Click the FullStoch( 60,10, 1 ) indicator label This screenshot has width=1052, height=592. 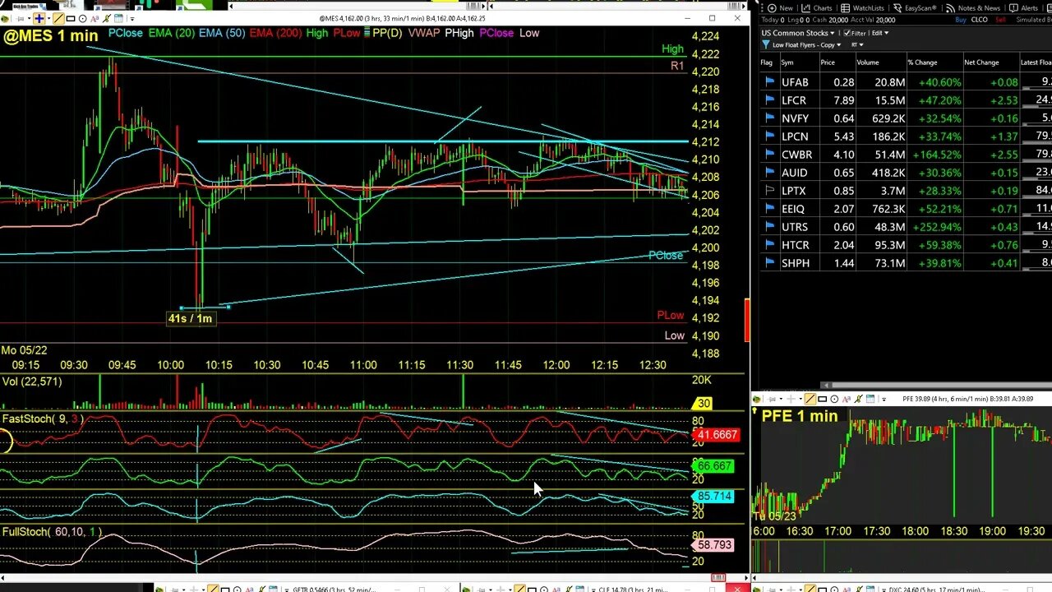(x=52, y=532)
